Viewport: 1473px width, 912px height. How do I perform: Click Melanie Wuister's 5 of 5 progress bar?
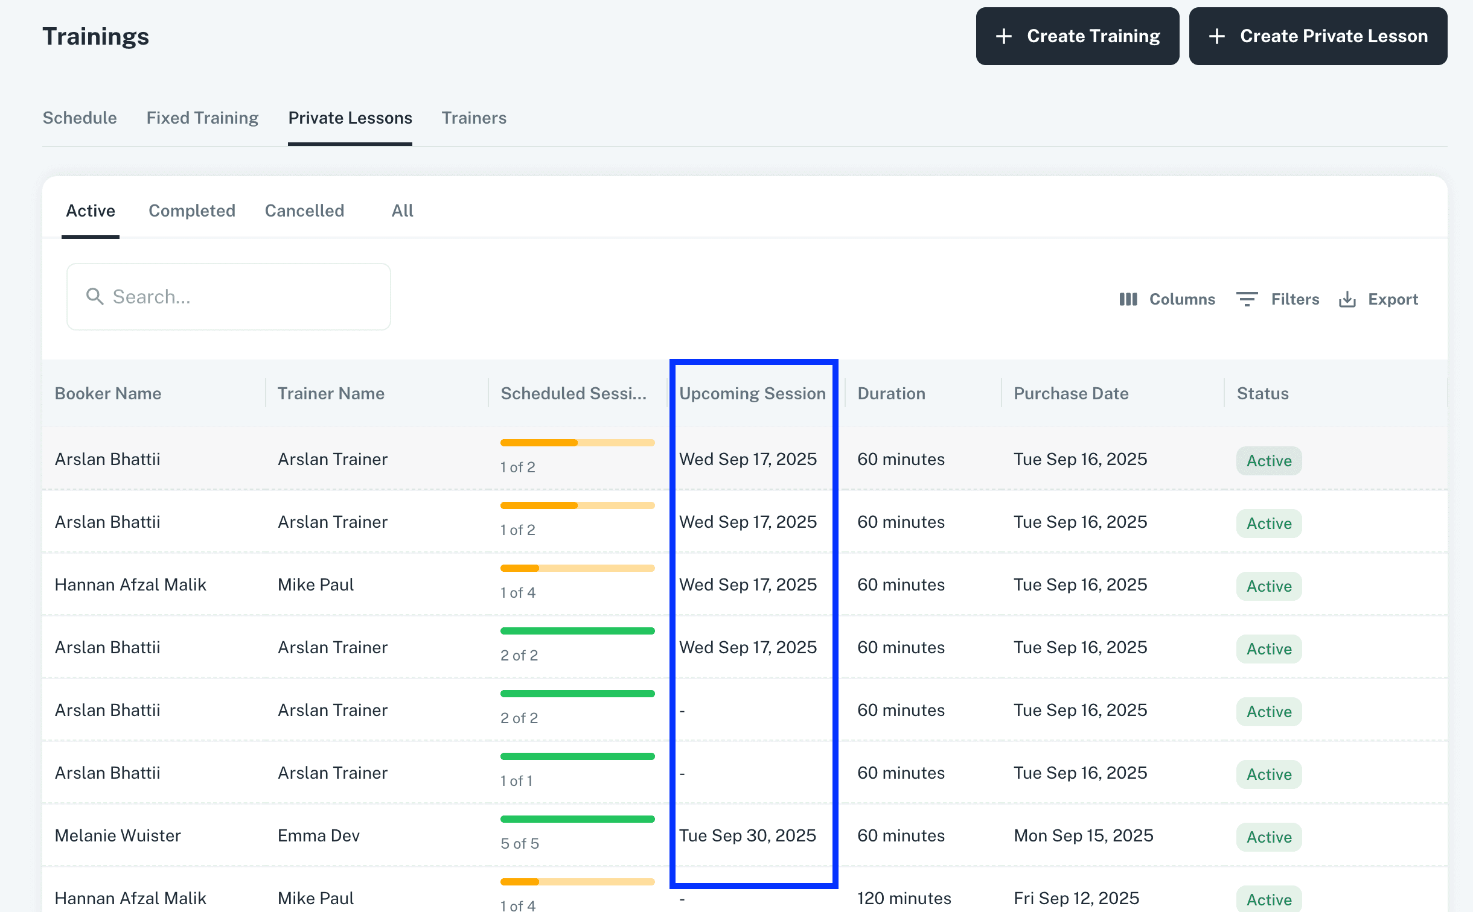pos(577,819)
